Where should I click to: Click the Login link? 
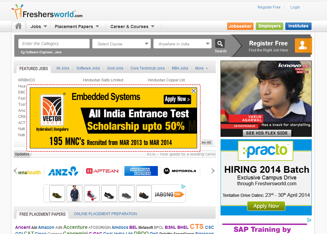click(x=295, y=7)
